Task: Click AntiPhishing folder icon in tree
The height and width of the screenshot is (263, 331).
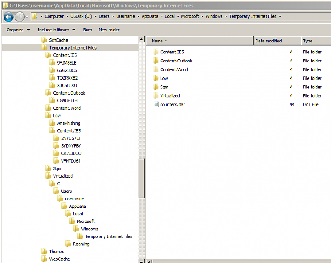Action: (x=52, y=123)
